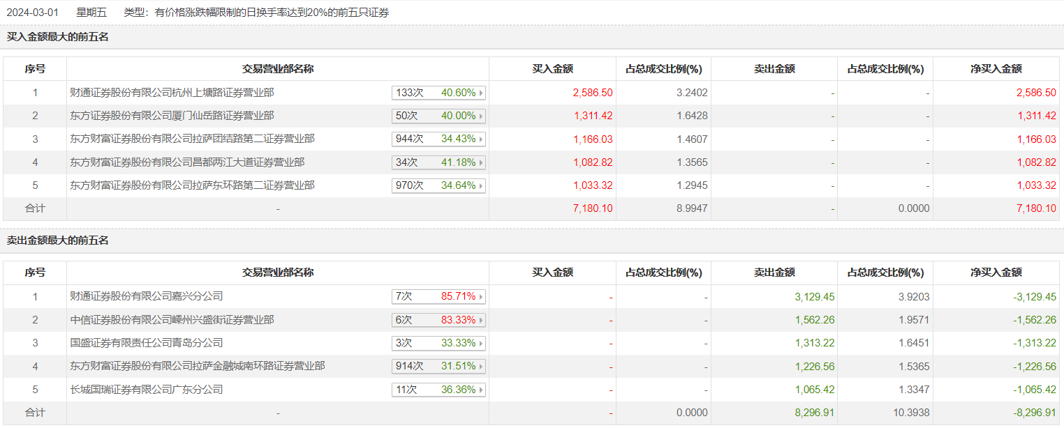Image resolution: width=1064 pixels, height=428 pixels.
Task: Open 财通证券嘉兴分公司 link
Action: pyautogui.click(x=147, y=296)
